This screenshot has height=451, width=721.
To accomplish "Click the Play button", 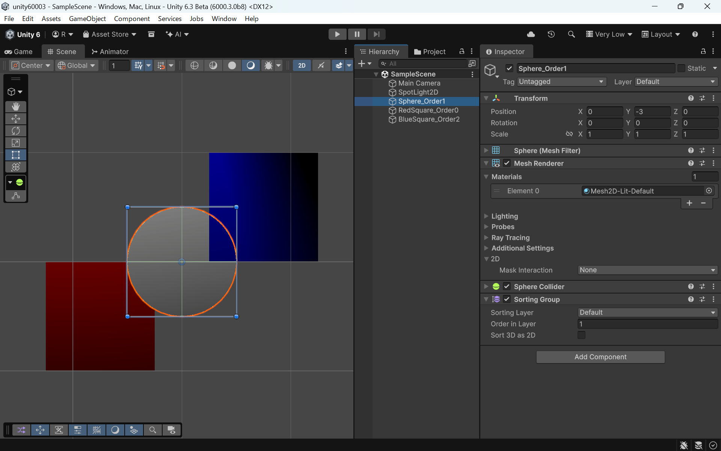I will click(x=337, y=34).
